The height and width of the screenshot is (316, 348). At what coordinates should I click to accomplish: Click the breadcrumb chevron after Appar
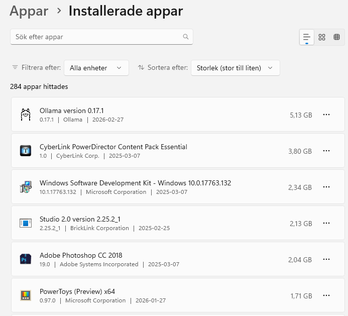click(59, 11)
